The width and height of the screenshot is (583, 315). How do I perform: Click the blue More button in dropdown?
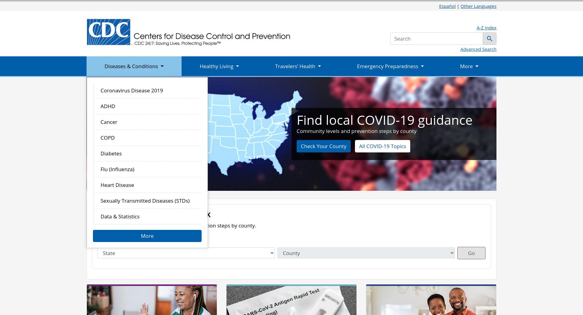pos(147,236)
